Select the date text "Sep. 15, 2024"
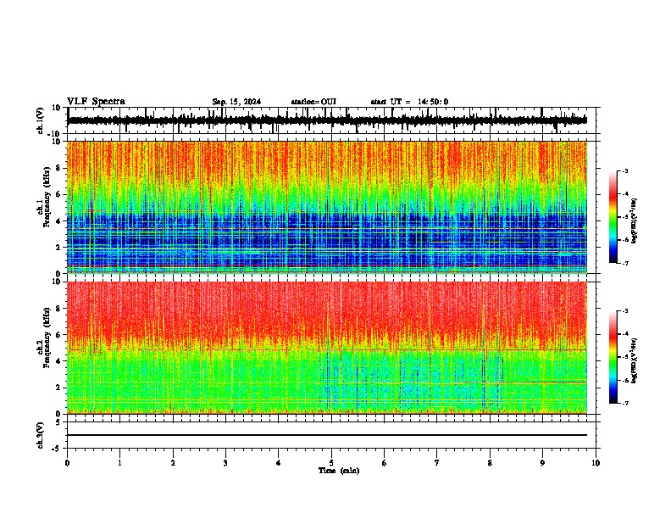Viewport: 671px width, 519px height. (x=236, y=102)
